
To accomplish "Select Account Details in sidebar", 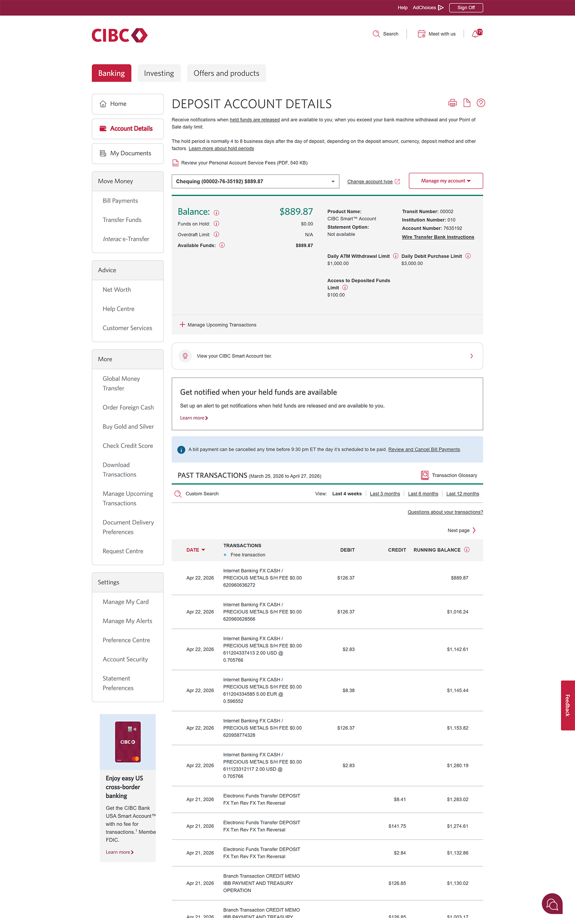I will tap(128, 129).
